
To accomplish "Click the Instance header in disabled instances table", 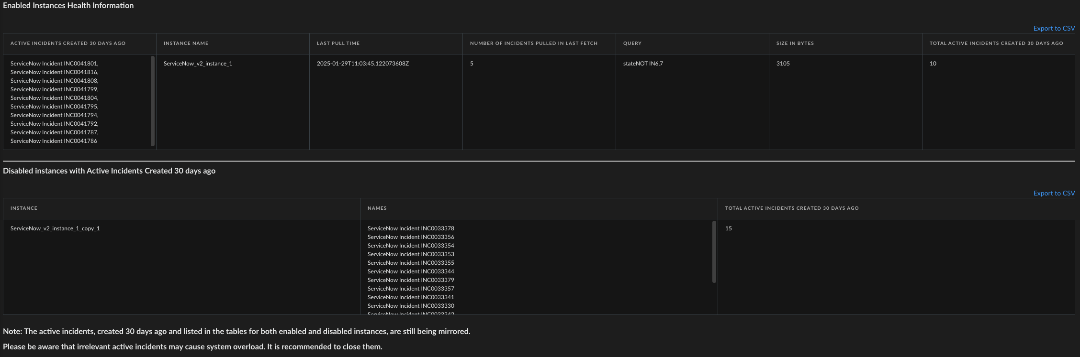I will click(x=24, y=208).
